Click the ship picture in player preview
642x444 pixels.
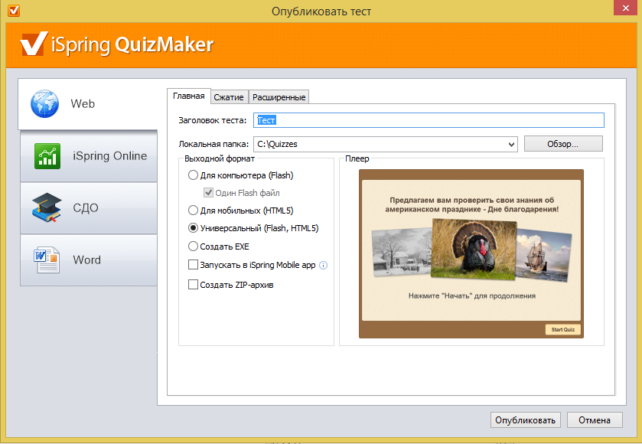point(543,254)
